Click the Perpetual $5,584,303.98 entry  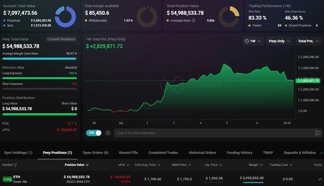coord(27,20)
